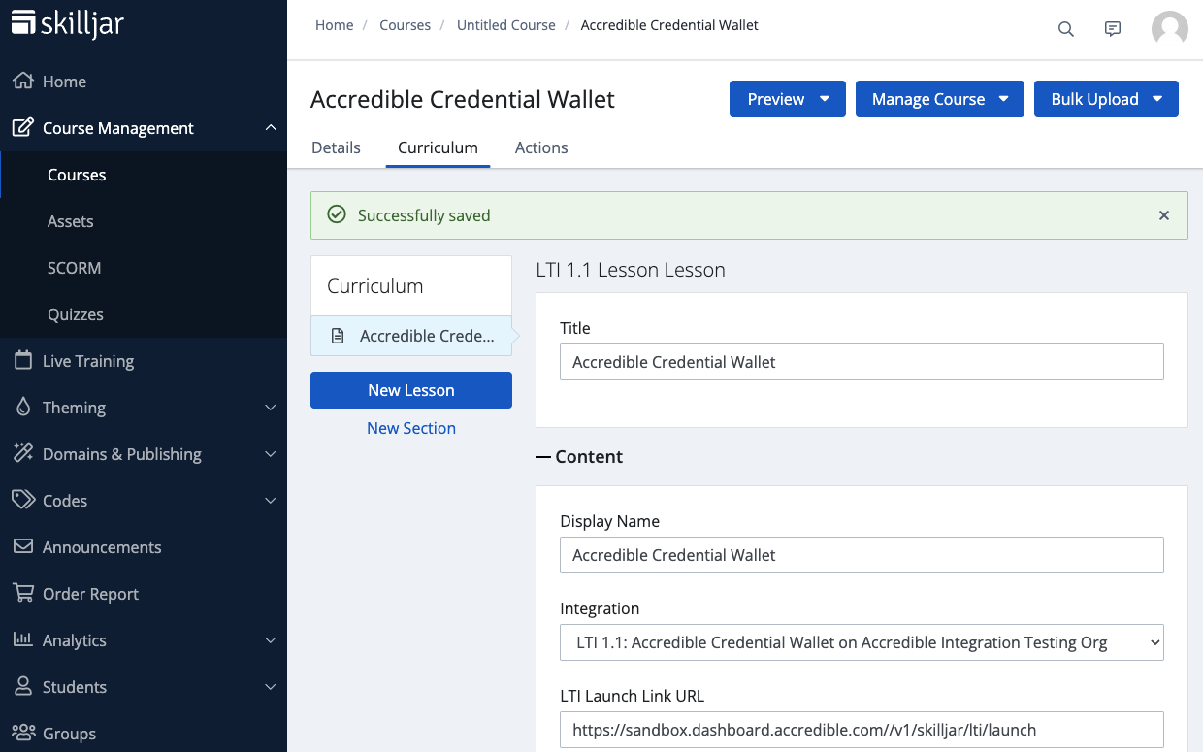Select the Curriculum tab
This screenshot has height=752, width=1203.
[438, 147]
